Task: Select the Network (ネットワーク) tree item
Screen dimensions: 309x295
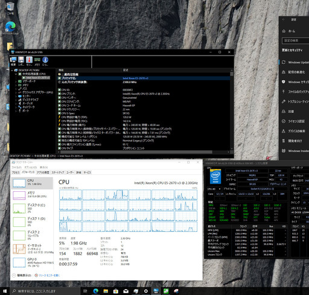Action: point(28,107)
